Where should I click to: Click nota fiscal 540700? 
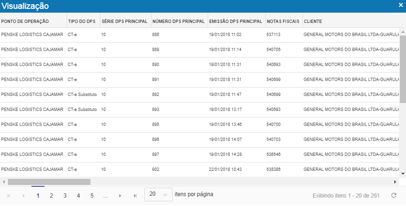[273, 125]
